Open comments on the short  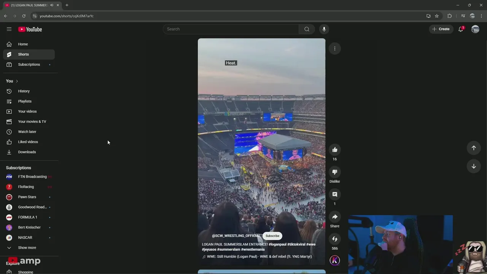pos(335,194)
